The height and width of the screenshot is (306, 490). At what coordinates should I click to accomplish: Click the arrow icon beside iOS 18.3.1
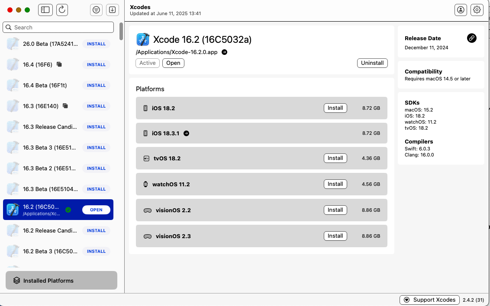(186, 133)
